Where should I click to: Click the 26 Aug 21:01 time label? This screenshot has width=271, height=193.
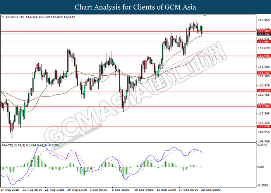(x=55, y=190)
